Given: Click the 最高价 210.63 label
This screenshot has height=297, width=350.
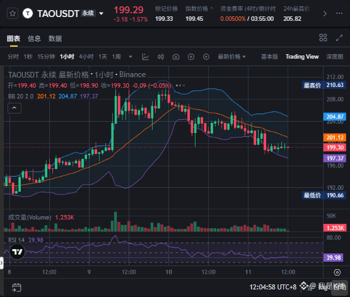Looking at the screenshot, I should 324,85.
